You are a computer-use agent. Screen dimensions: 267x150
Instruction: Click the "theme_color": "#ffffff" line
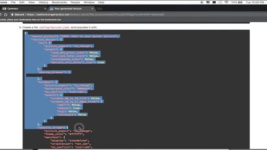[64, 134]
